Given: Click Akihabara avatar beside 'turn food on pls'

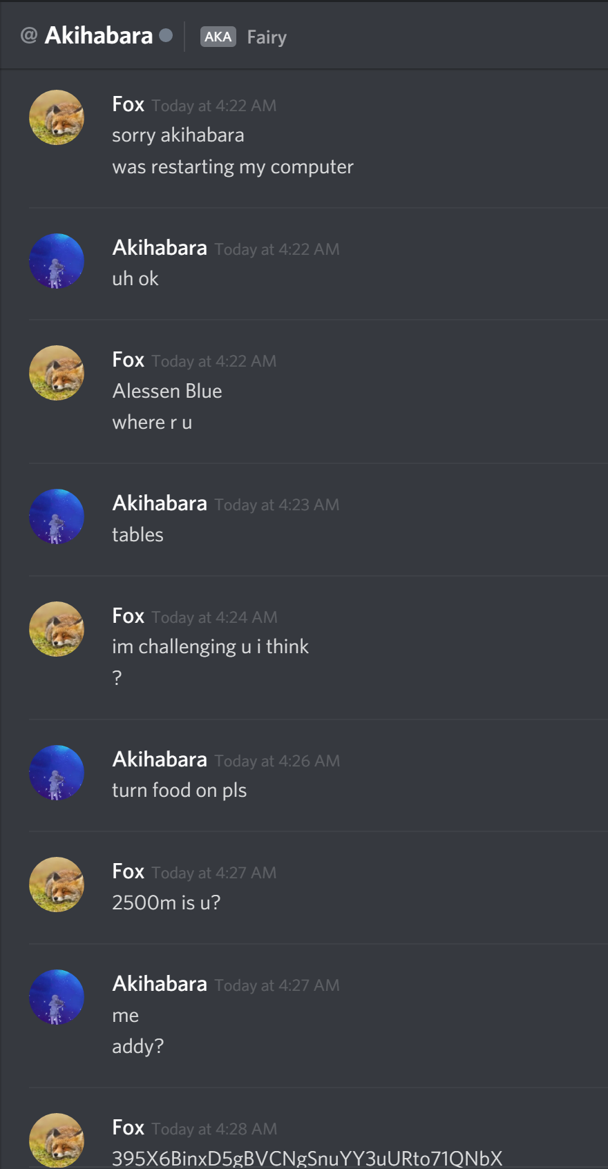Looking at the screenshot, I should point(57,773).
